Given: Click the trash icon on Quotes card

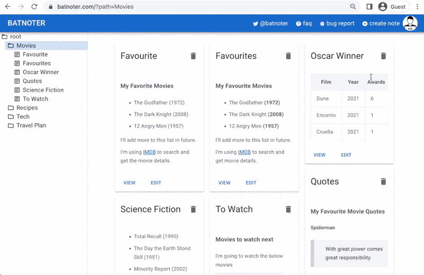Looking at the screenshot, I should coord(383,181).
